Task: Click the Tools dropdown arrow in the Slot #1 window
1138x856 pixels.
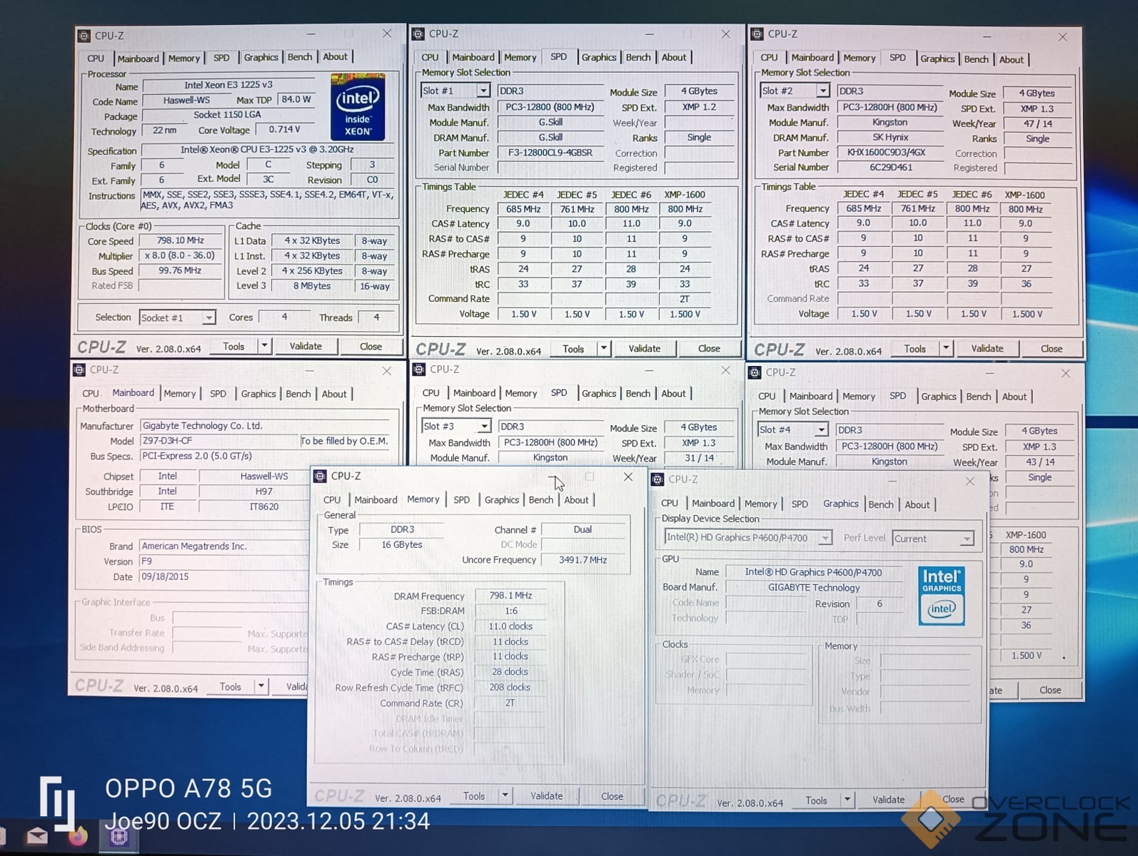Action: tap(604, 348)
